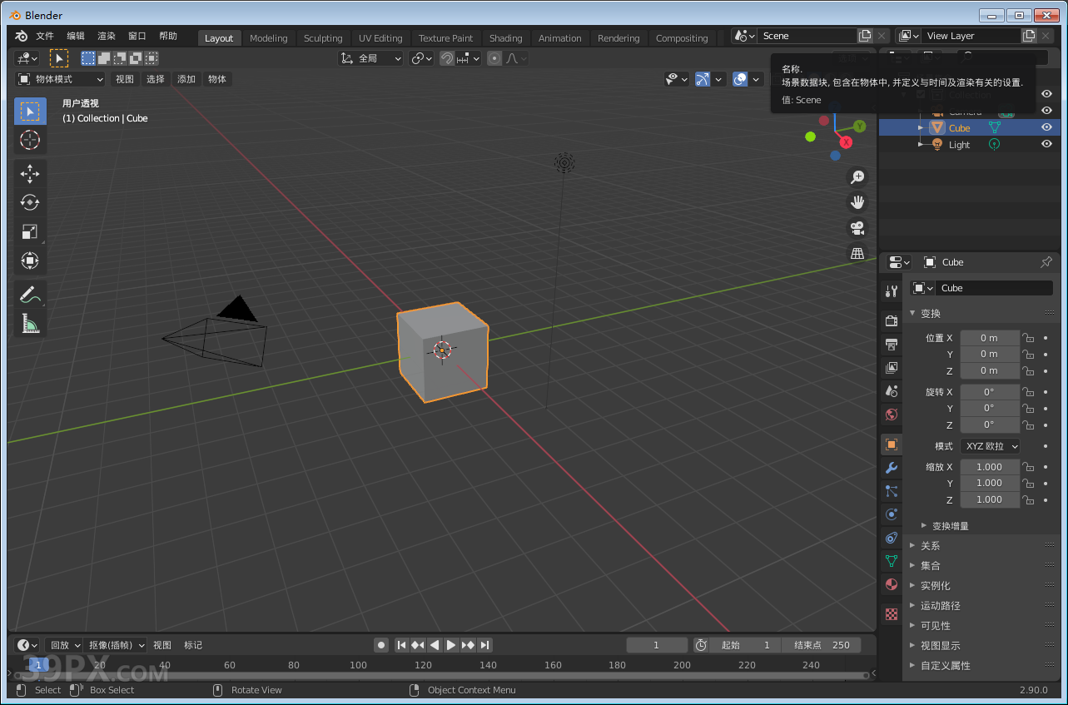This screenshot has height=705, width=1068.
Task: Switch to the Shading workspace tab
Action: click(506, 37)
